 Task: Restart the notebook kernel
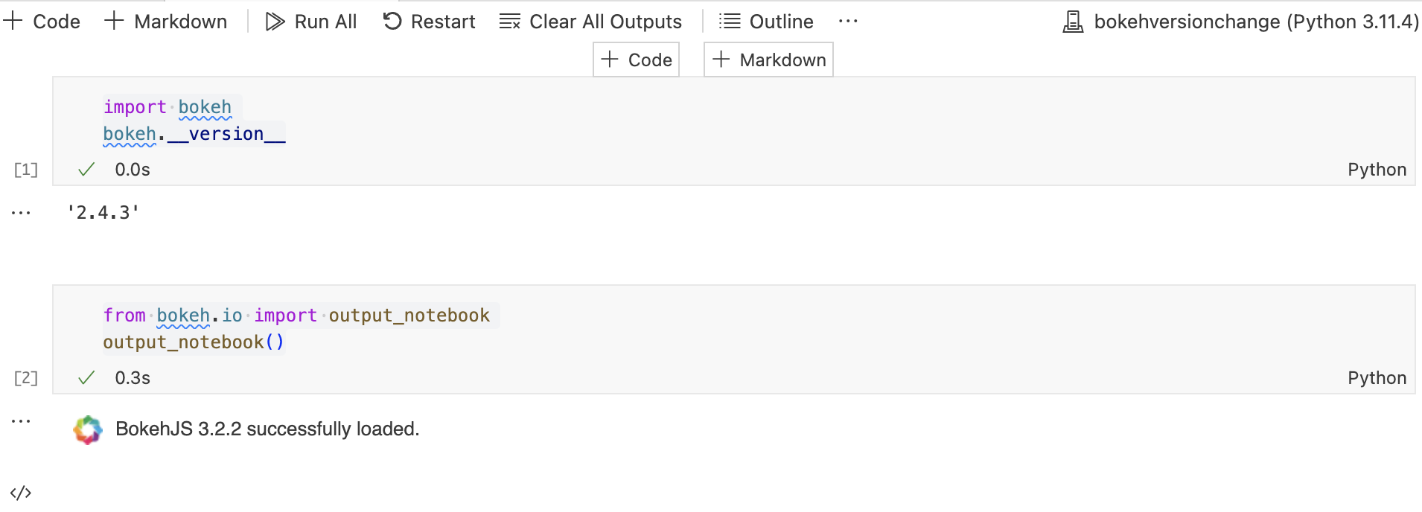429,22
